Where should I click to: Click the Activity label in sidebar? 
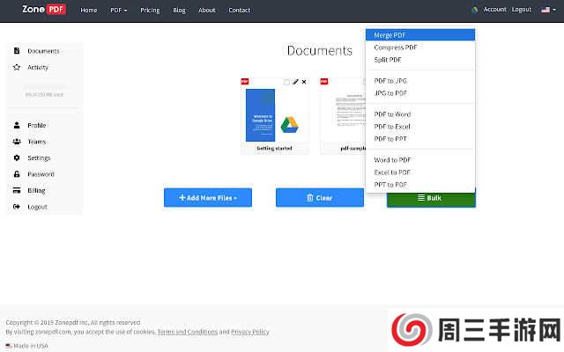click(38, 67)
